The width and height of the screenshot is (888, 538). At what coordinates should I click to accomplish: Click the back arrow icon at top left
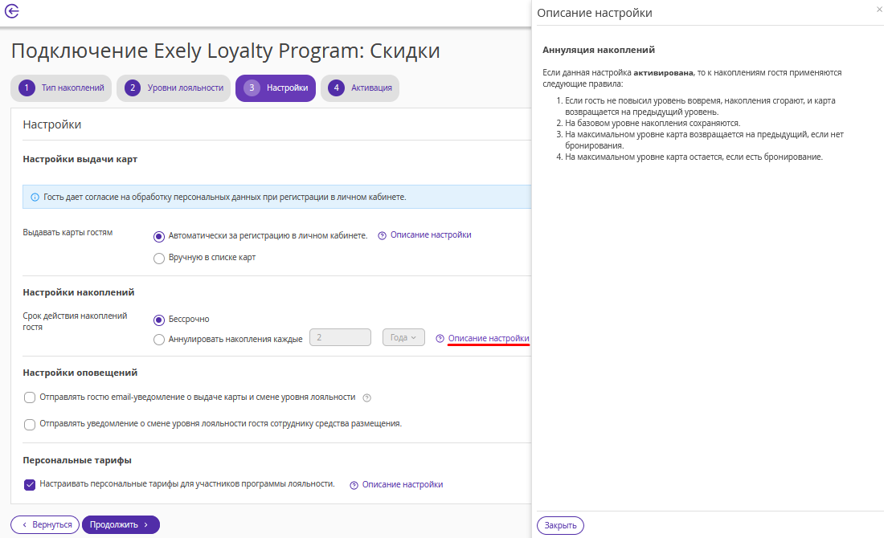tap(11, 10)
